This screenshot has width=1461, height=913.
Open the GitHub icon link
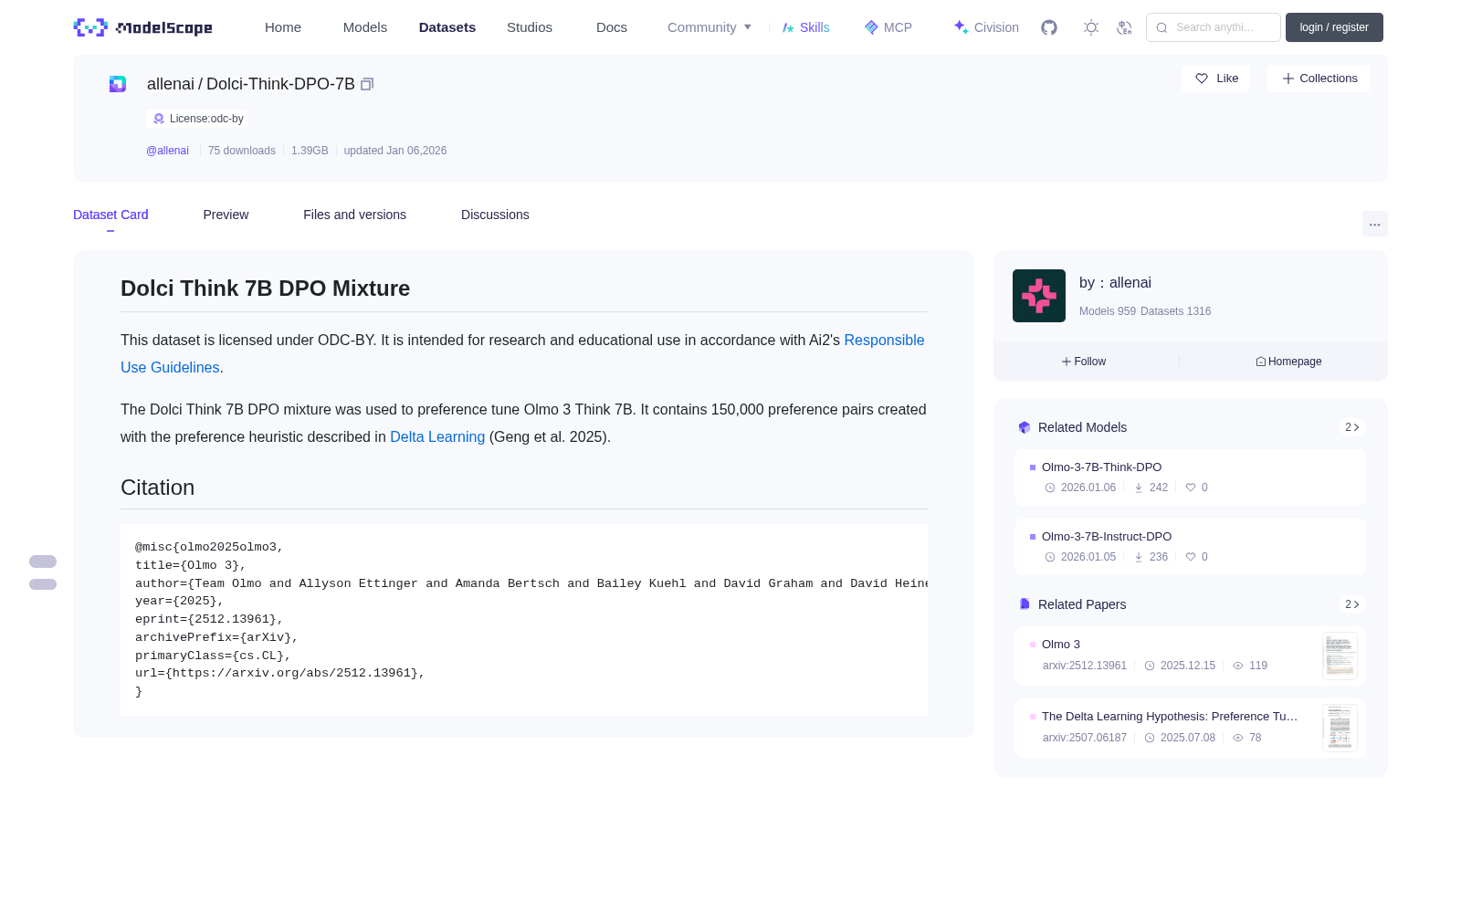pyautogui.click(x=1049, y=27)
